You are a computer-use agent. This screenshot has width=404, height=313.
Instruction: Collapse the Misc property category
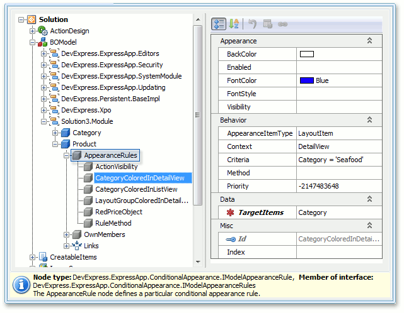(369, 226)
